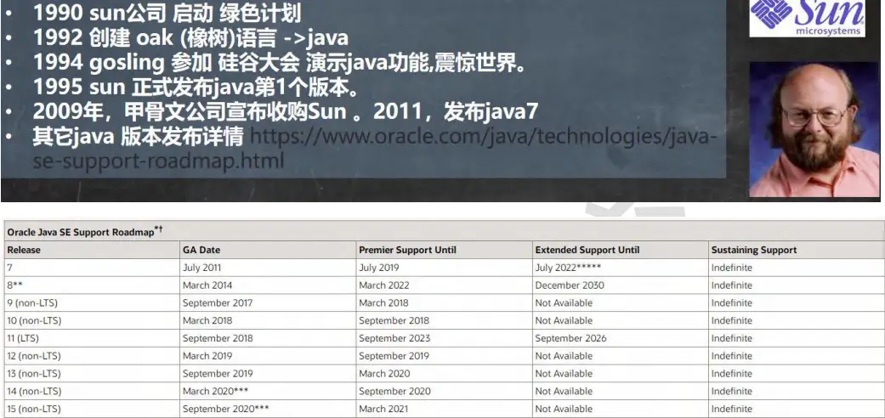Click premier support 'July 2019'
The image size is (885, 418).
[x=378, y=268]
